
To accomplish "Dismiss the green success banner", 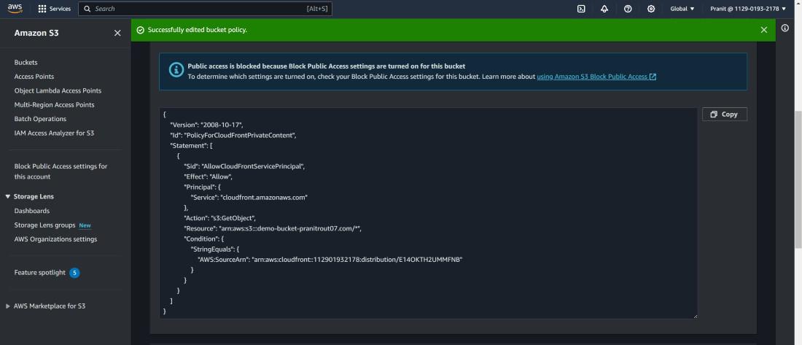I will [763, 30].
